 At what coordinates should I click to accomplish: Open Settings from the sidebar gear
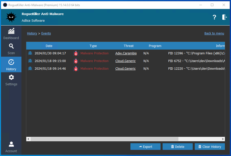click(x=11, y=80)
